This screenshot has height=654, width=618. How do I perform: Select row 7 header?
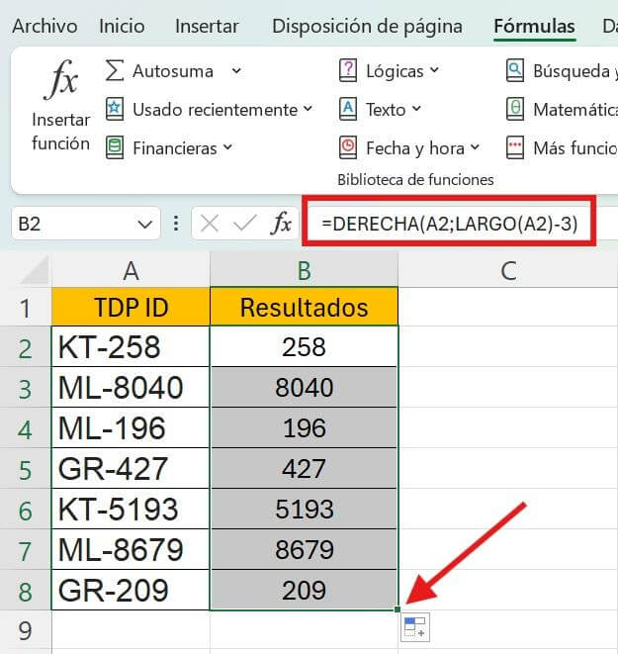pyautogui.click(x=25, y=550)
